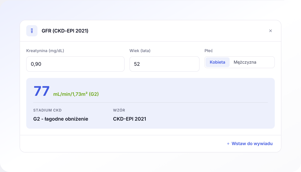Viewport: 301px width, 172px height.
Task: Click the GFR (CKD-EPI 2021) title
Action: 65,31
